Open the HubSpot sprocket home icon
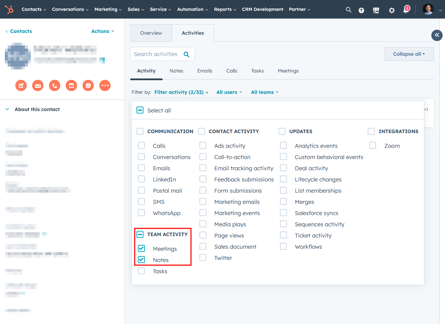445x324 pixels. (x=9, y=9)
